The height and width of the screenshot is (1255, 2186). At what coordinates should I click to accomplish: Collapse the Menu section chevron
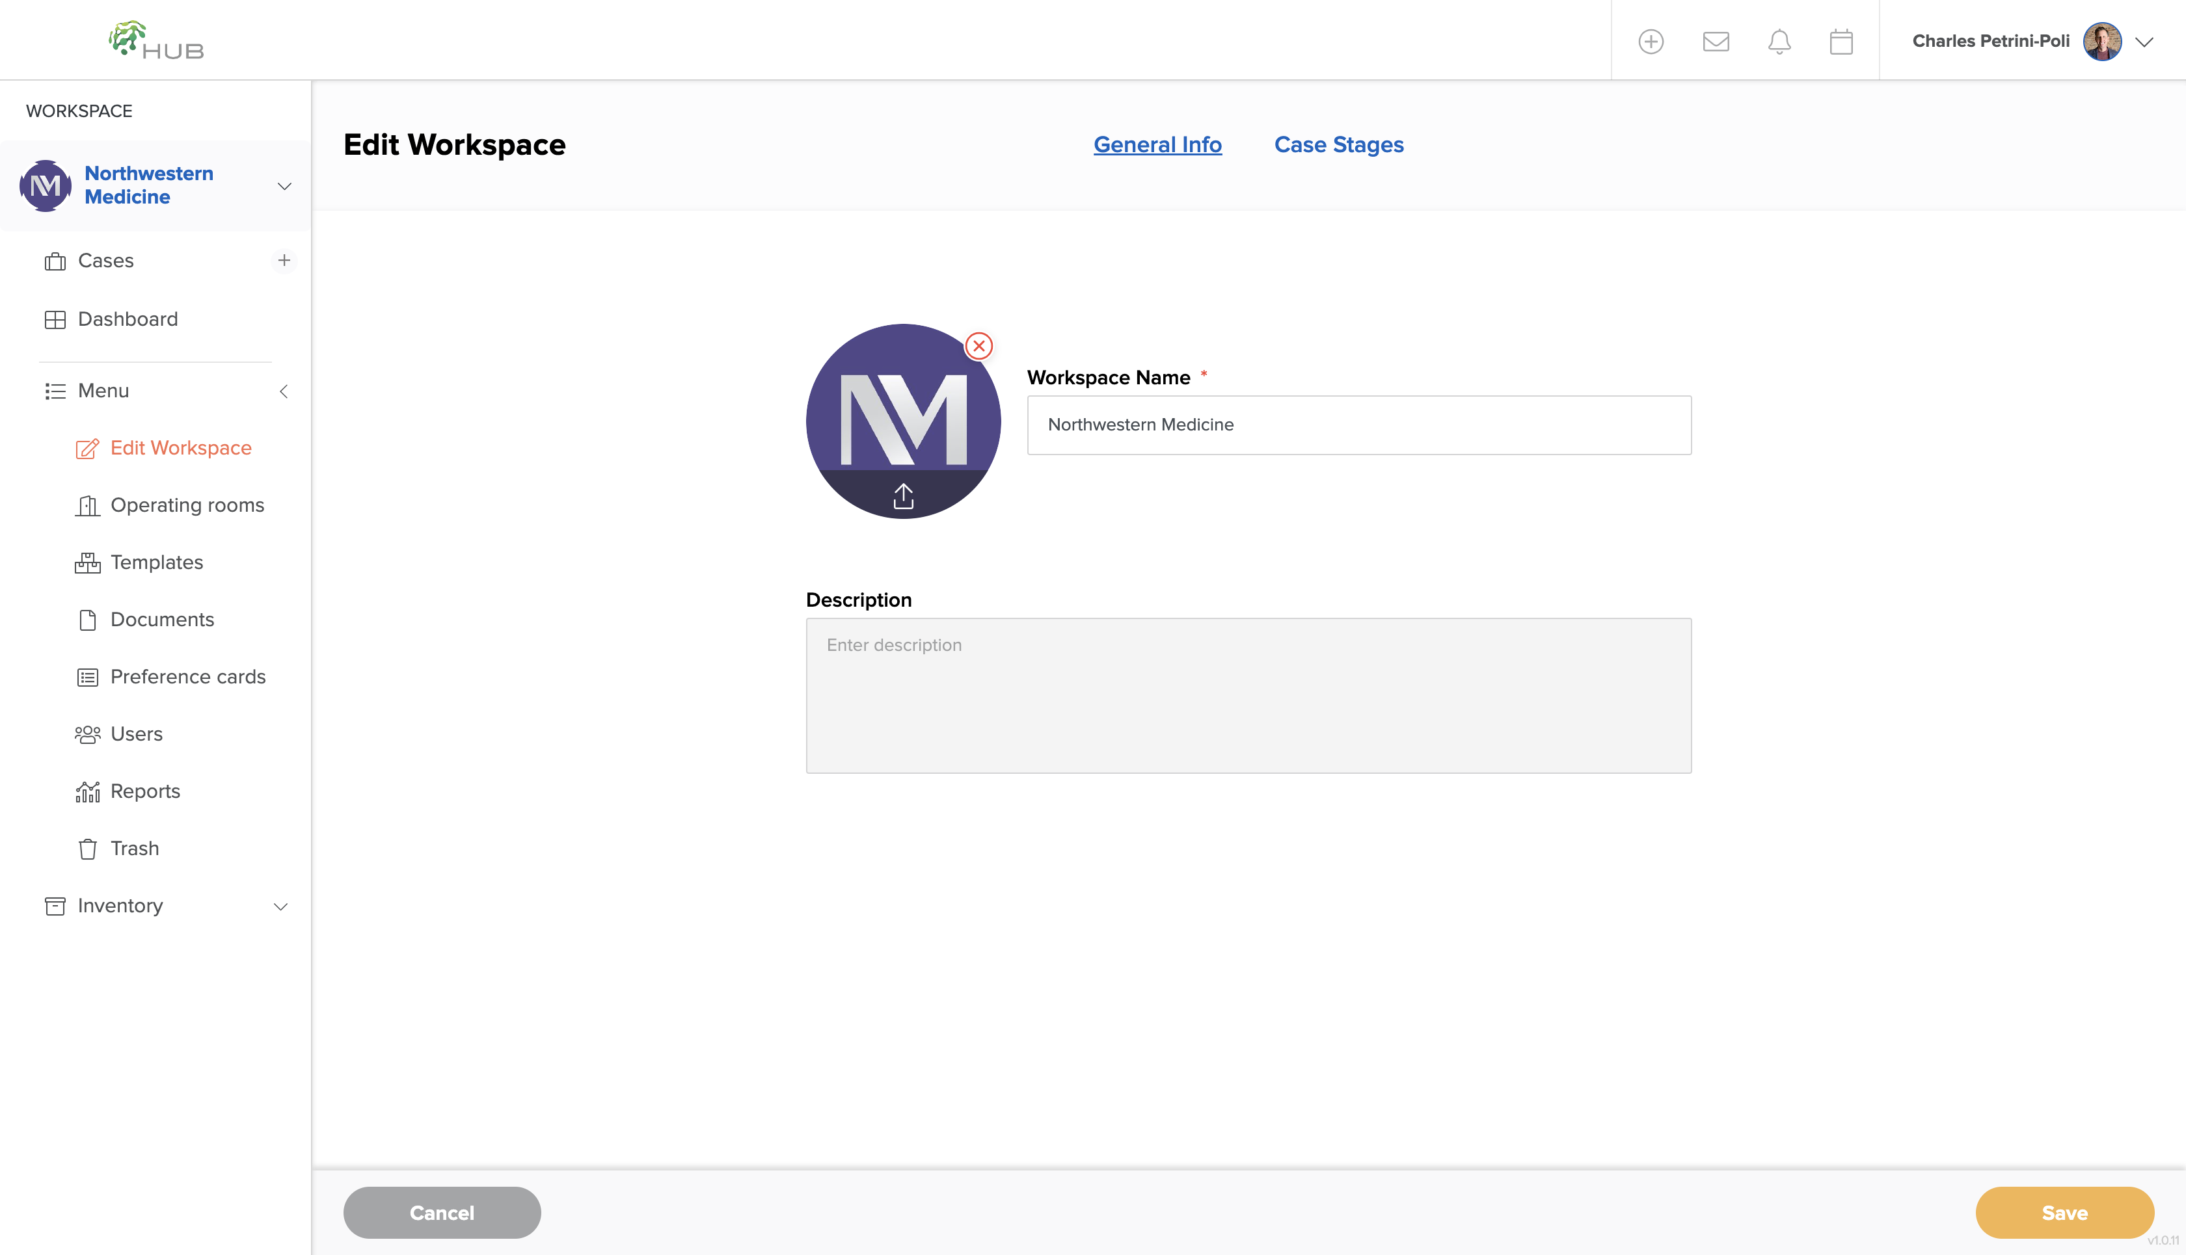tap(284, 391)
